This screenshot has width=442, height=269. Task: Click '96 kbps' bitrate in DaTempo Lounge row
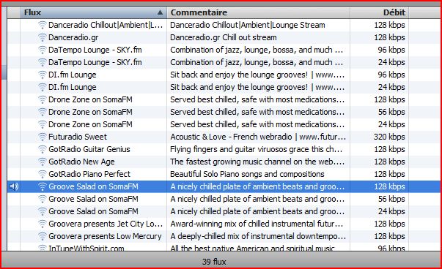(391, 50)
